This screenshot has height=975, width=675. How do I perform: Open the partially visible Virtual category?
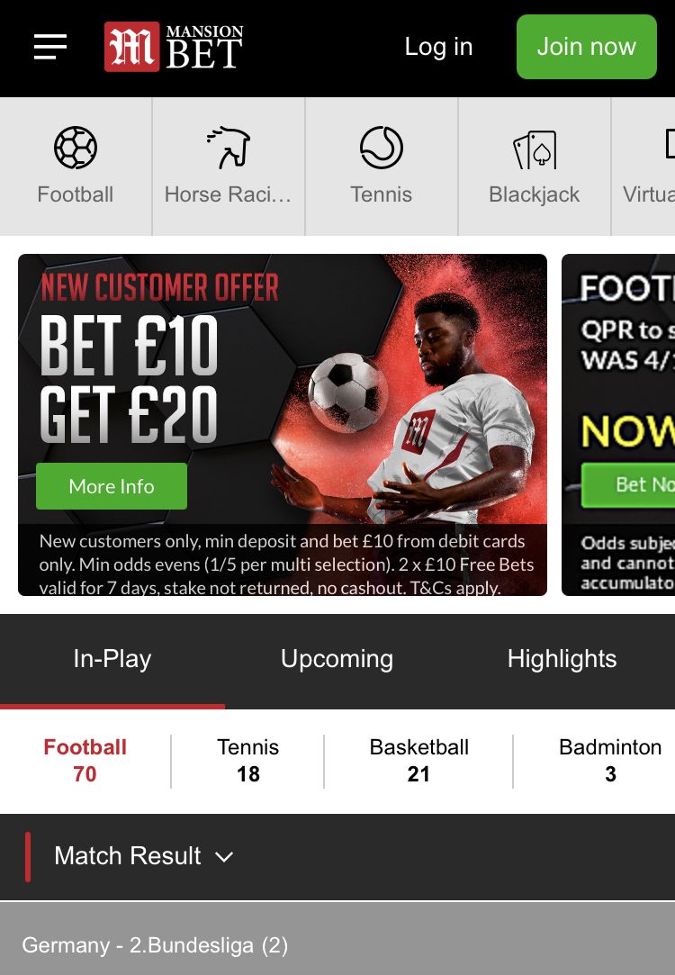(x=643, y=166)
